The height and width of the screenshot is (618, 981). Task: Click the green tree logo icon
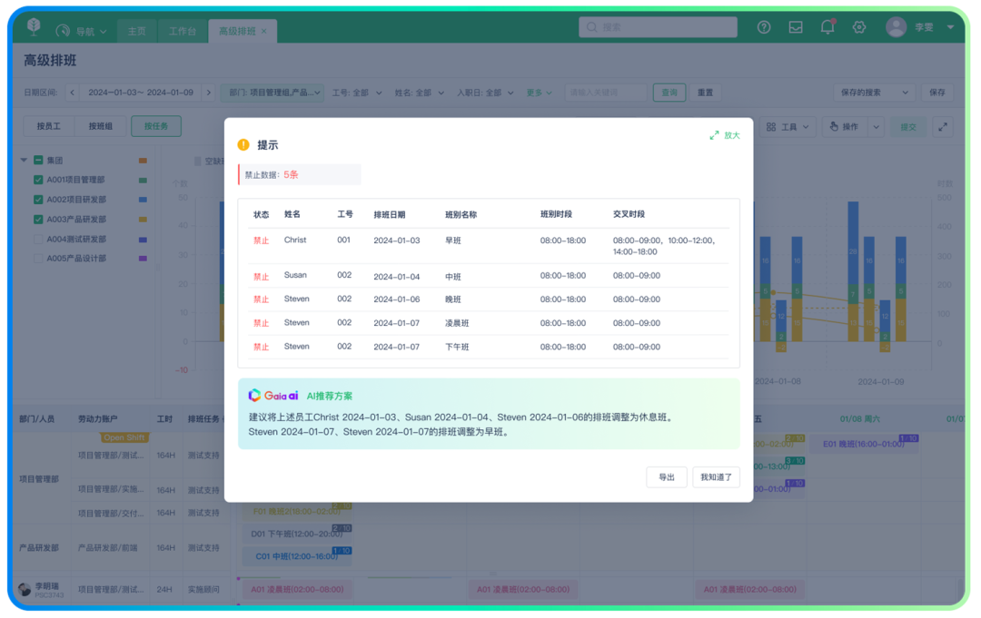click(x=34, y=26)
